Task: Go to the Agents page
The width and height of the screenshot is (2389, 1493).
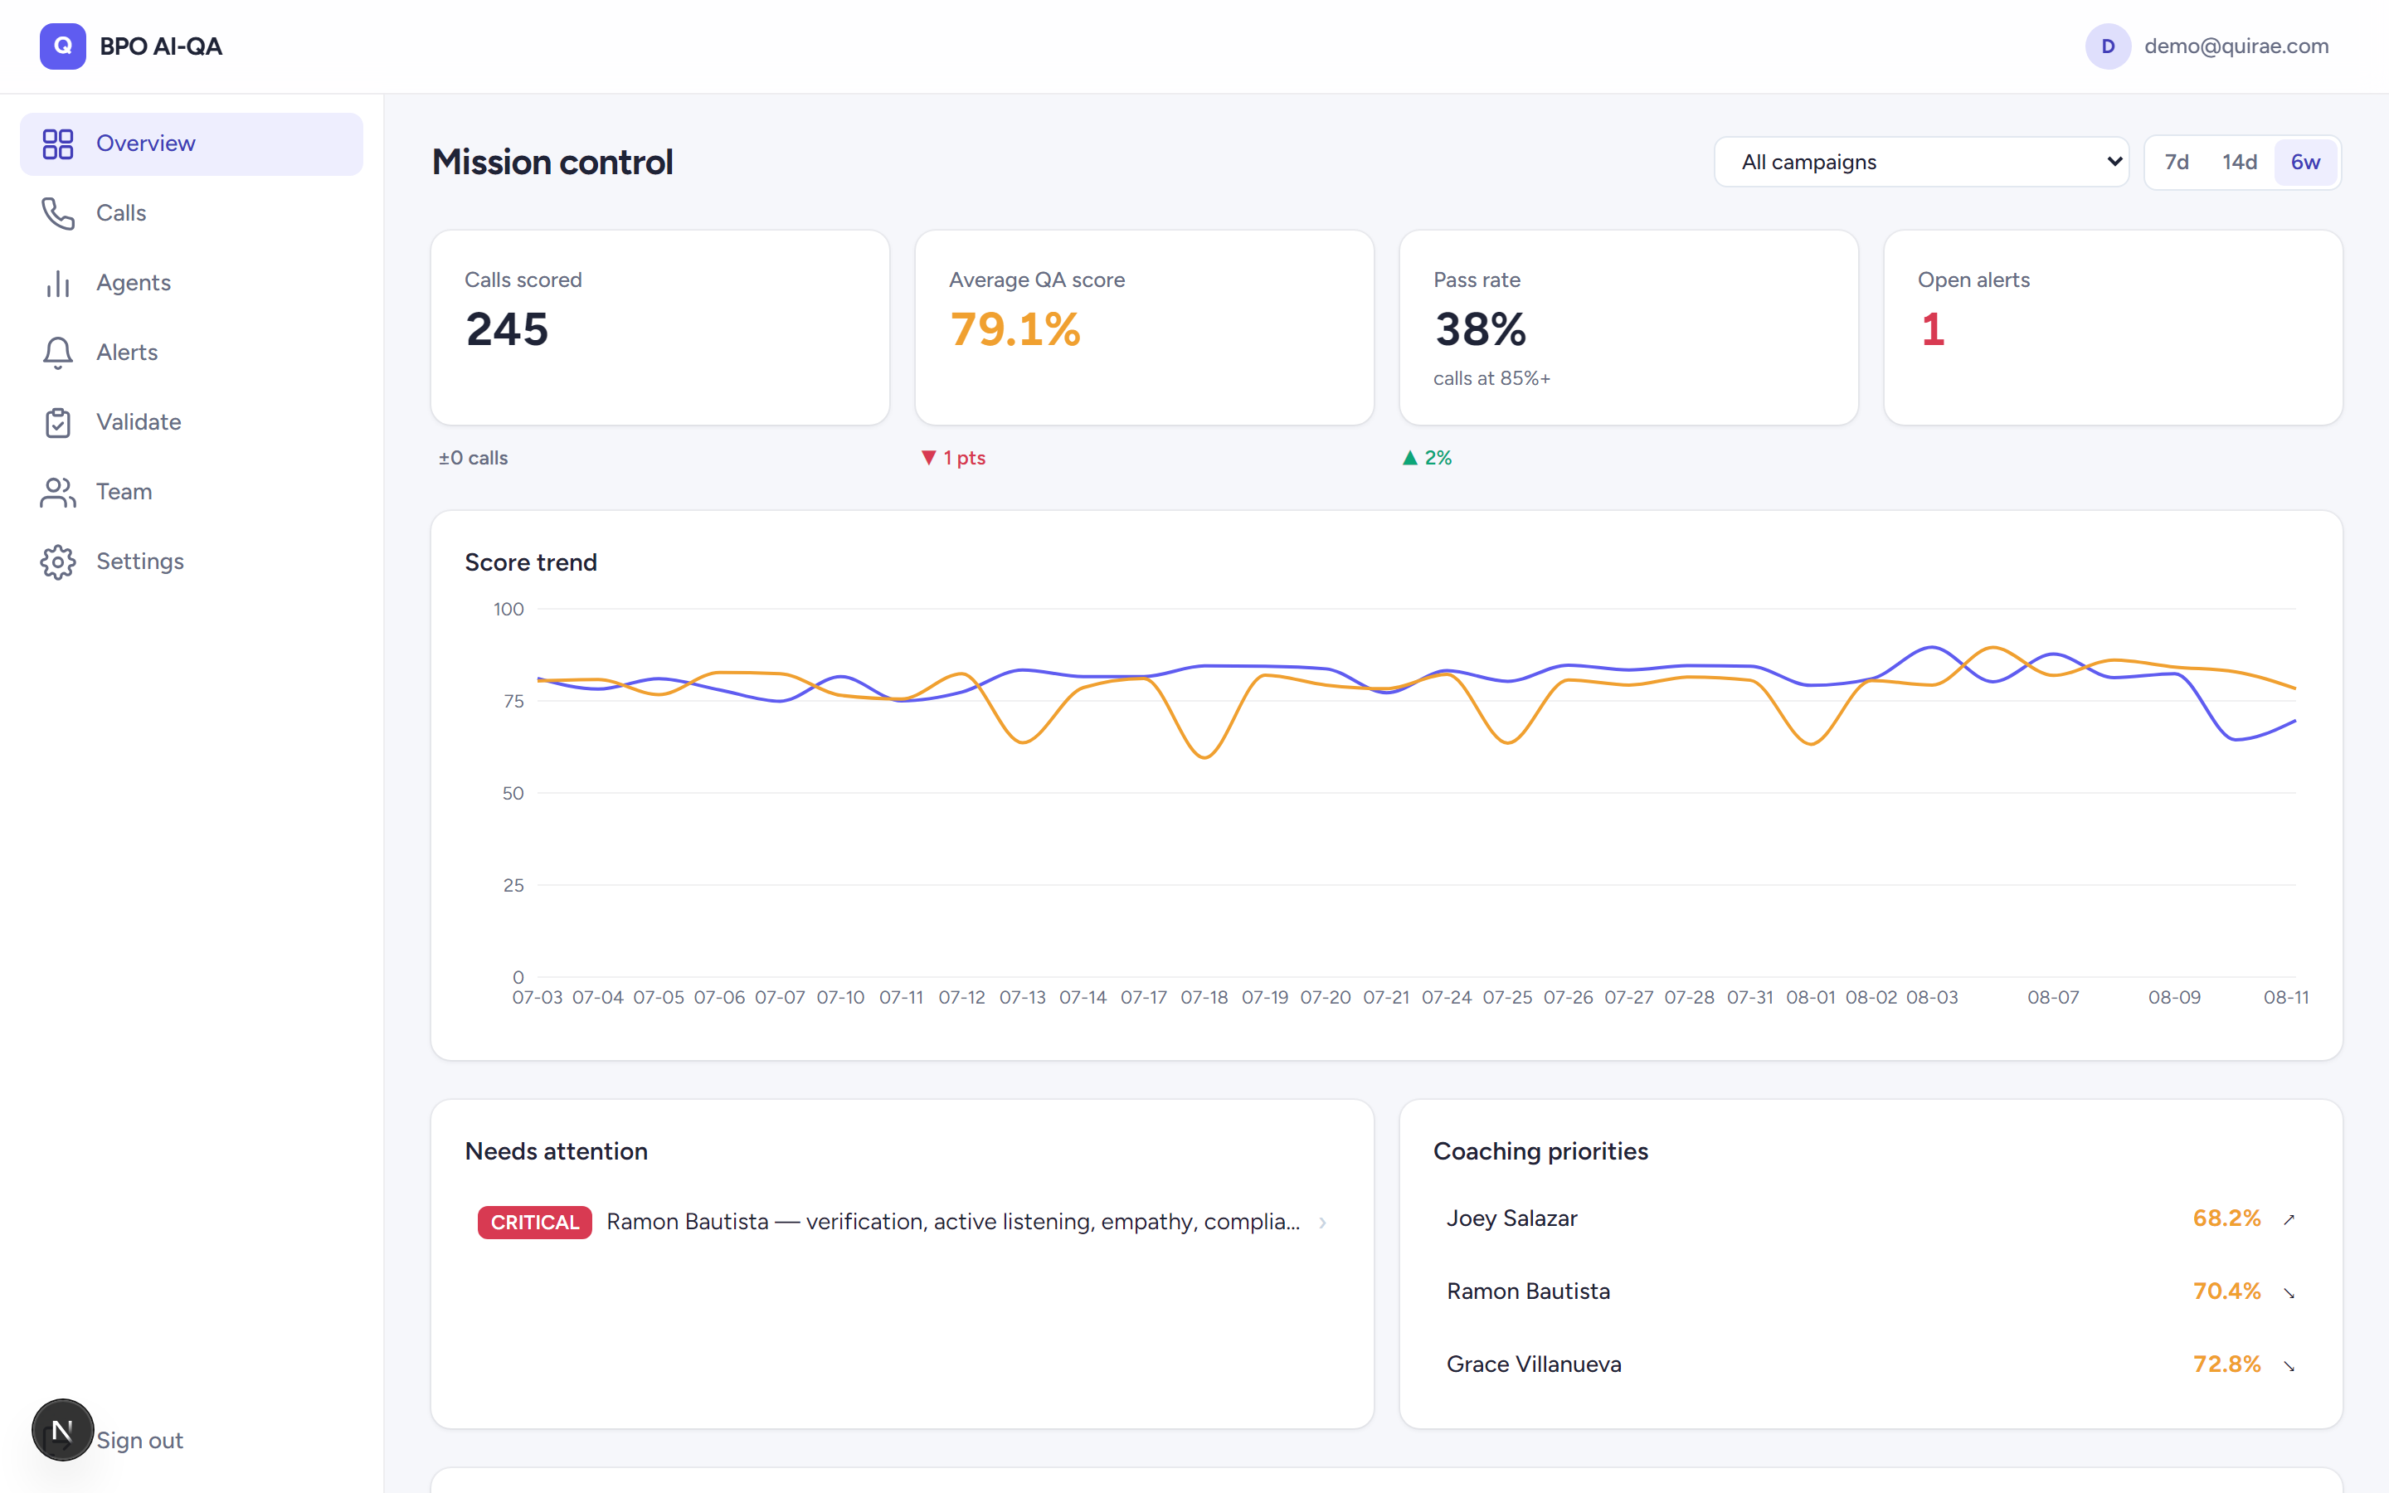Action: (x=192, y=284)
